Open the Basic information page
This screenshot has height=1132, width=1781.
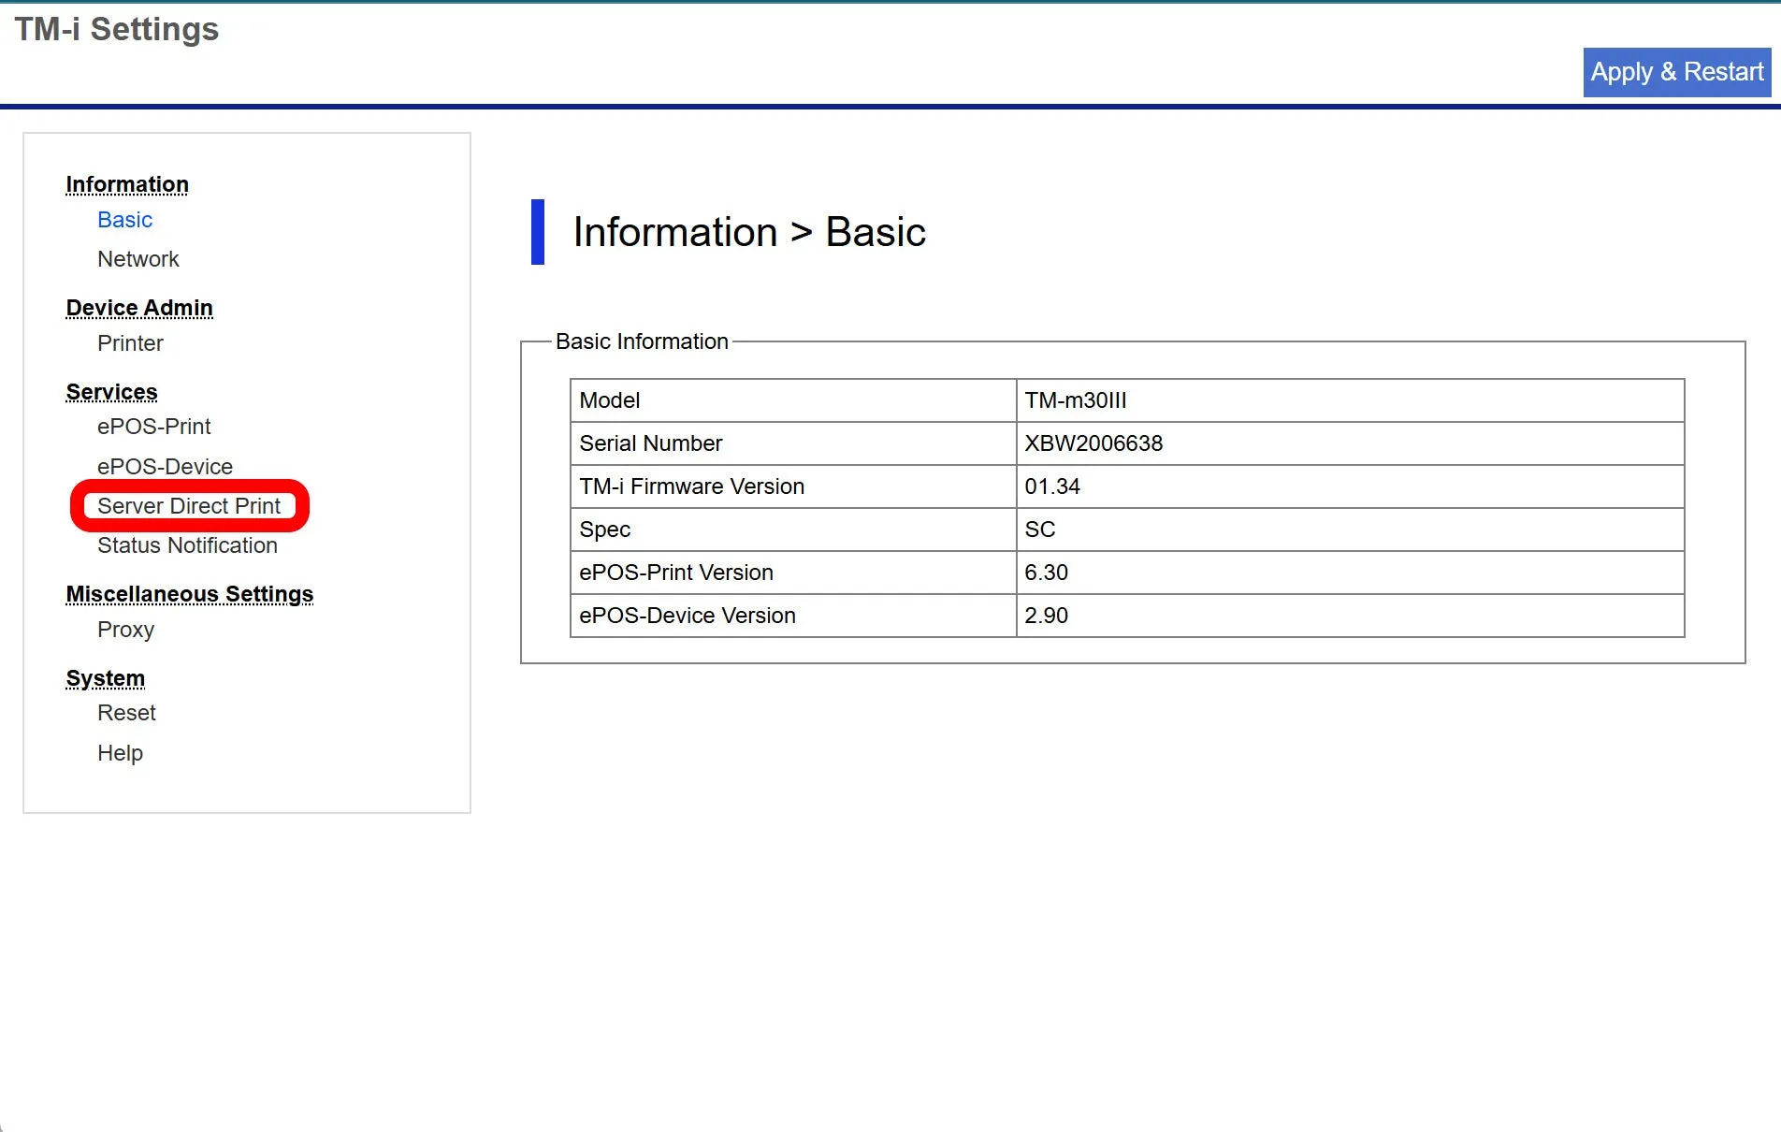[124, 220]
